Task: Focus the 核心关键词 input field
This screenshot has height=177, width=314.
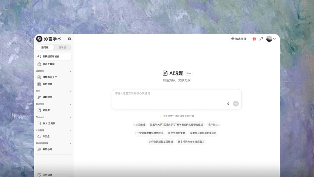Action: tap(176, 99)
